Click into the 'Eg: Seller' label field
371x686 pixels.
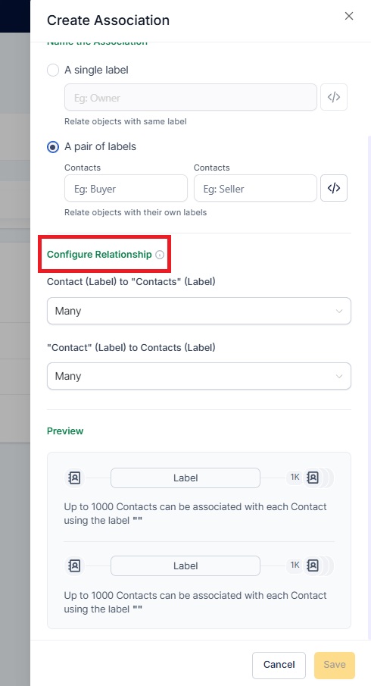(255, 188)
